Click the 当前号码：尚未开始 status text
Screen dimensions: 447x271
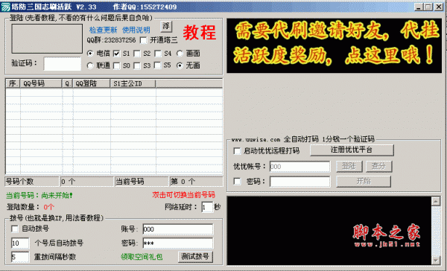[x=39, y=196]
